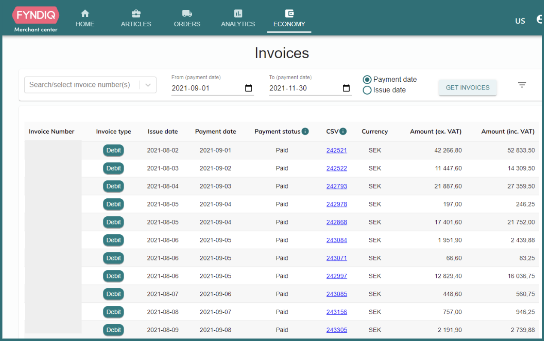Click the Orders truck icon
The width and height of the screenshot is (544, 341).
point(187,13)
